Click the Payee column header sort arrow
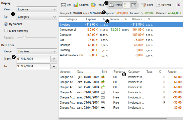Image resolution: width=183 pixels, height=120 pixels. pos(124,72)
